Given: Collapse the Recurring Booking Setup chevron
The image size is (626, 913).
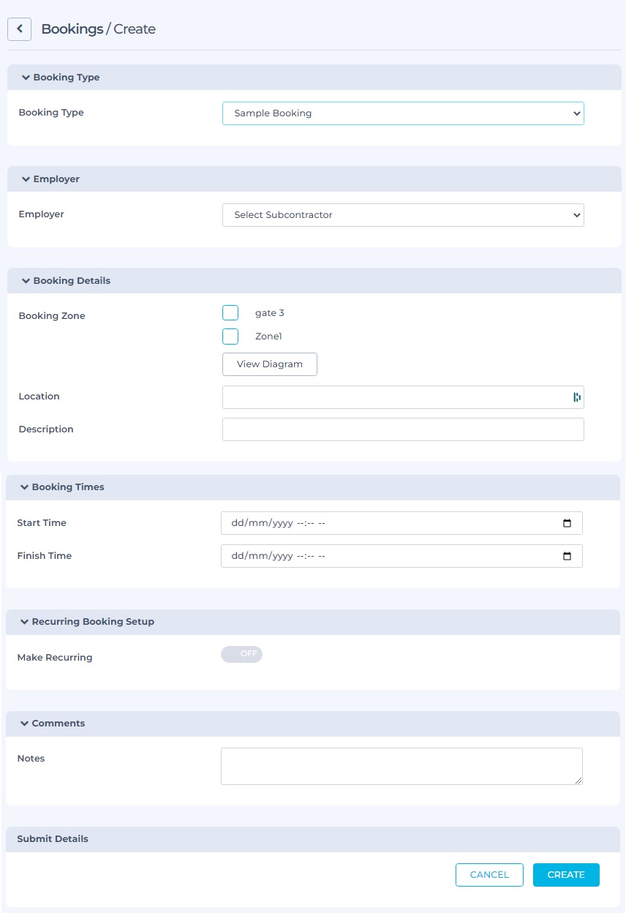Looking at the screenshot, I should [24, 622].
